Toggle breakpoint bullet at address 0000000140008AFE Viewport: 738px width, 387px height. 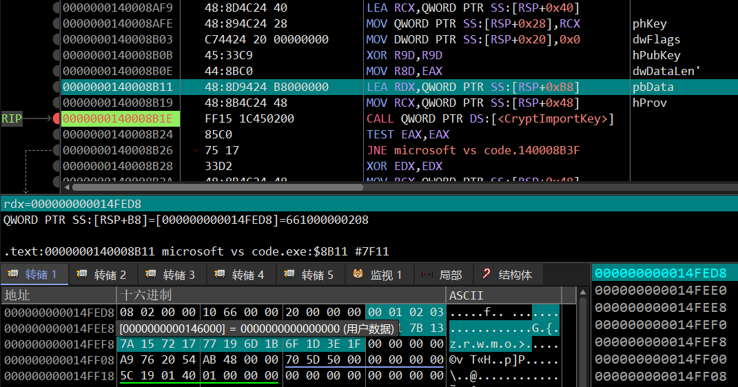point(57,23)
